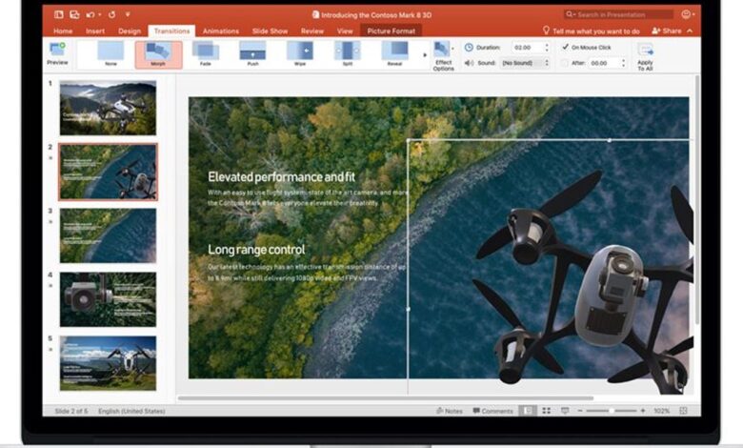743x448 pixels.
Task: Collapse the ribbon chevron
Action: tap(690, 31)
